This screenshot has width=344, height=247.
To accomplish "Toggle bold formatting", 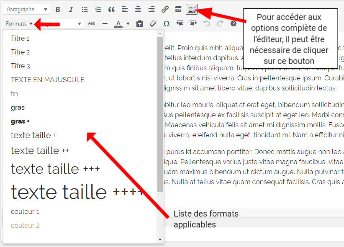I will tap(58, 9).
